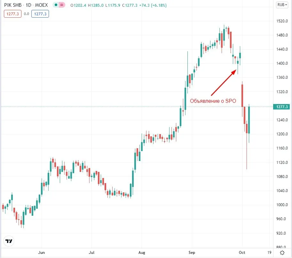Image resolution: width=292 pixels, height=258 pixels.
Task: Click the chart settings gear icon
Action: (x=282, y=253)
